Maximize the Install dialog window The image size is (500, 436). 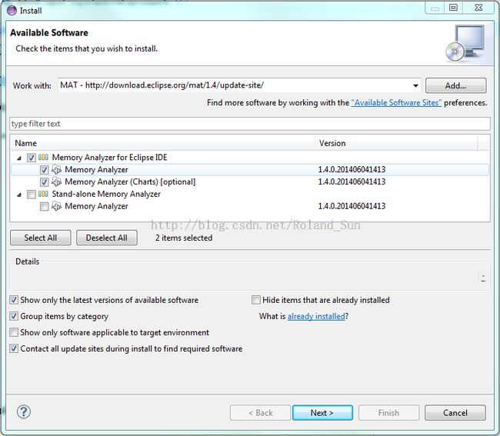pyautogui.click(x=453, y=8)
